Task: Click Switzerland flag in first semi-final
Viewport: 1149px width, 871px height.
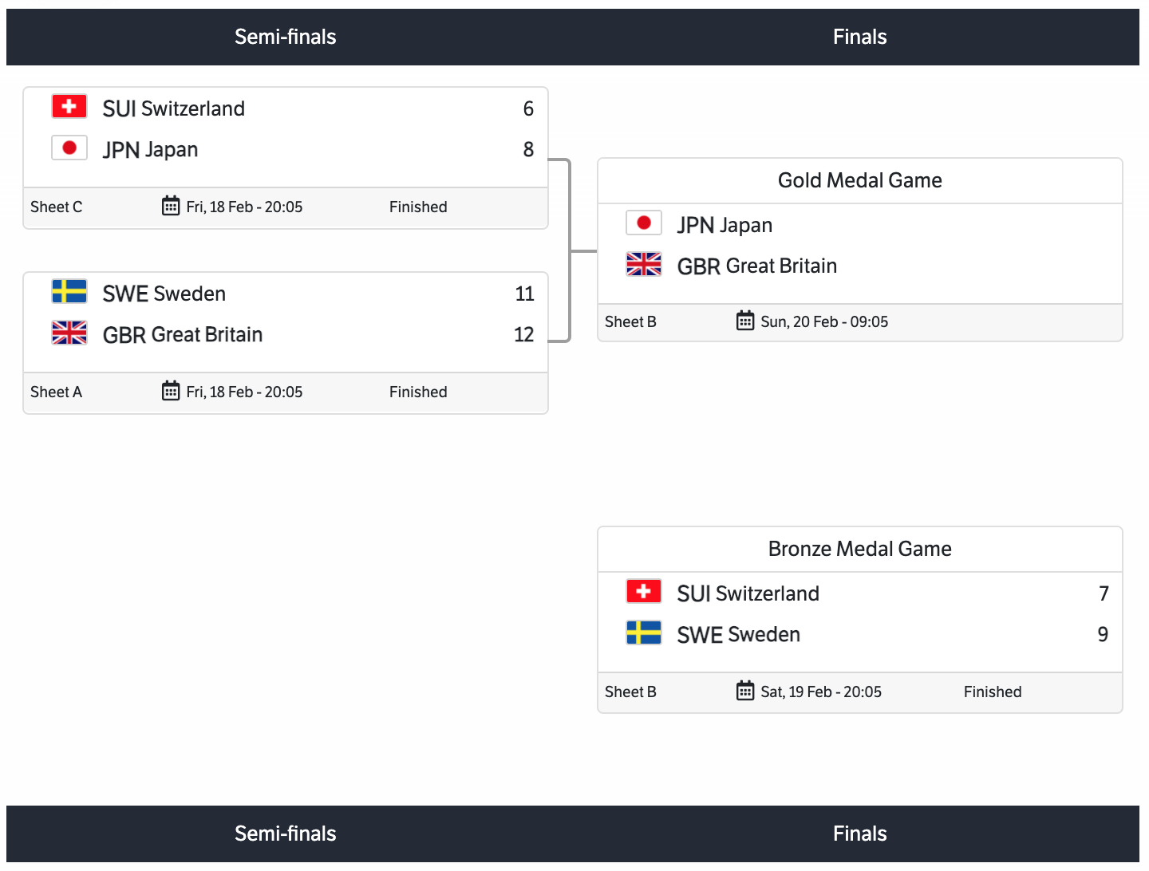Action: click(x=69, y=107)
